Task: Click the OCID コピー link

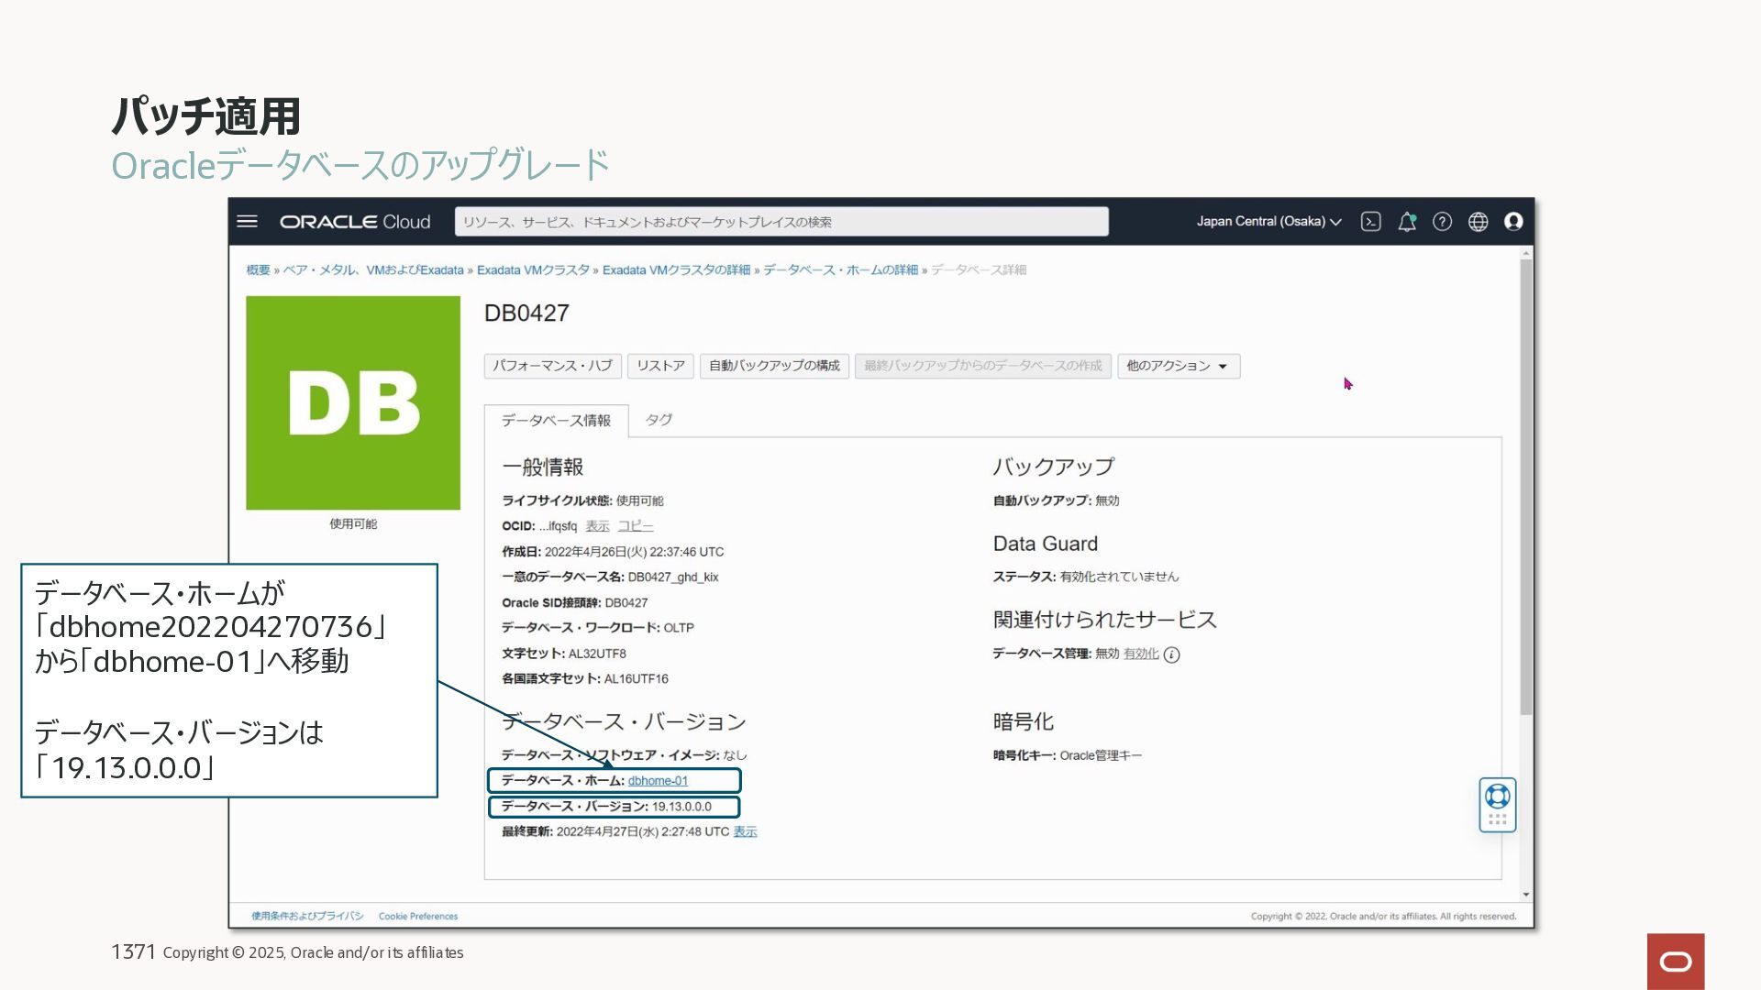Action: click(635, 526)
